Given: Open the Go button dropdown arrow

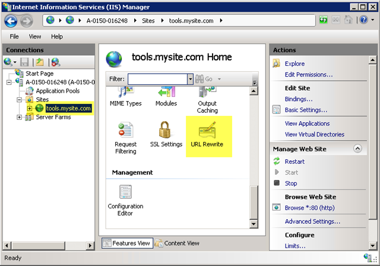Looking at the screenshot, I should [219, 79].
